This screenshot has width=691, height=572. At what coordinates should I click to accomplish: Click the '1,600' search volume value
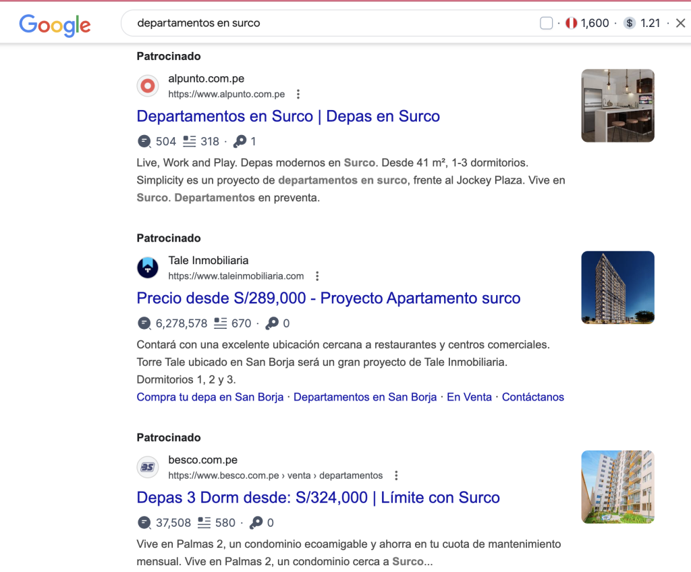click(x=595, y=23)
